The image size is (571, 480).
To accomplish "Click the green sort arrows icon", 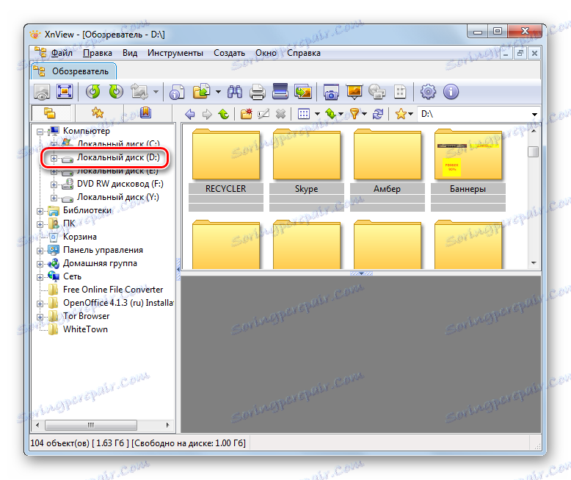I will point(331,114).
